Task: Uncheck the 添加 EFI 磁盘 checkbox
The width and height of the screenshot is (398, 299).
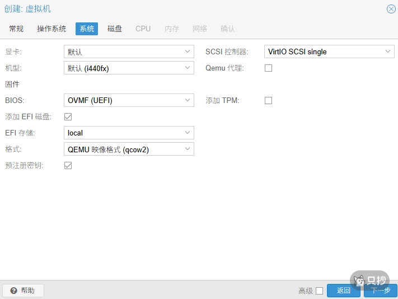Action: [x=68, y=117]
